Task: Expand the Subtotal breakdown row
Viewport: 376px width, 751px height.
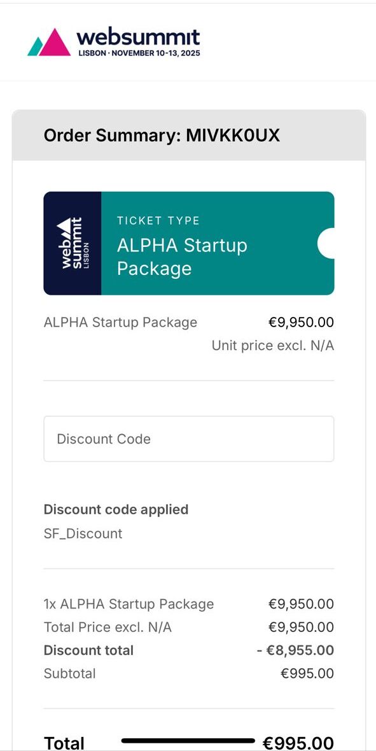Action: (188, 673)
